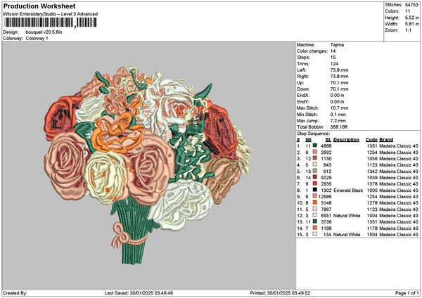Click stitch count '1198' in stop 14
422x298 pixels.
pyautogui.click(x=326, y=228)
